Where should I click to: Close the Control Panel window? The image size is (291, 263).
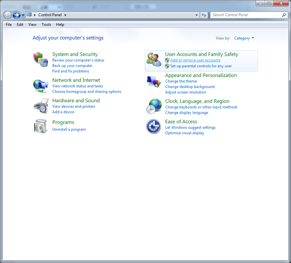pos(281,3)
